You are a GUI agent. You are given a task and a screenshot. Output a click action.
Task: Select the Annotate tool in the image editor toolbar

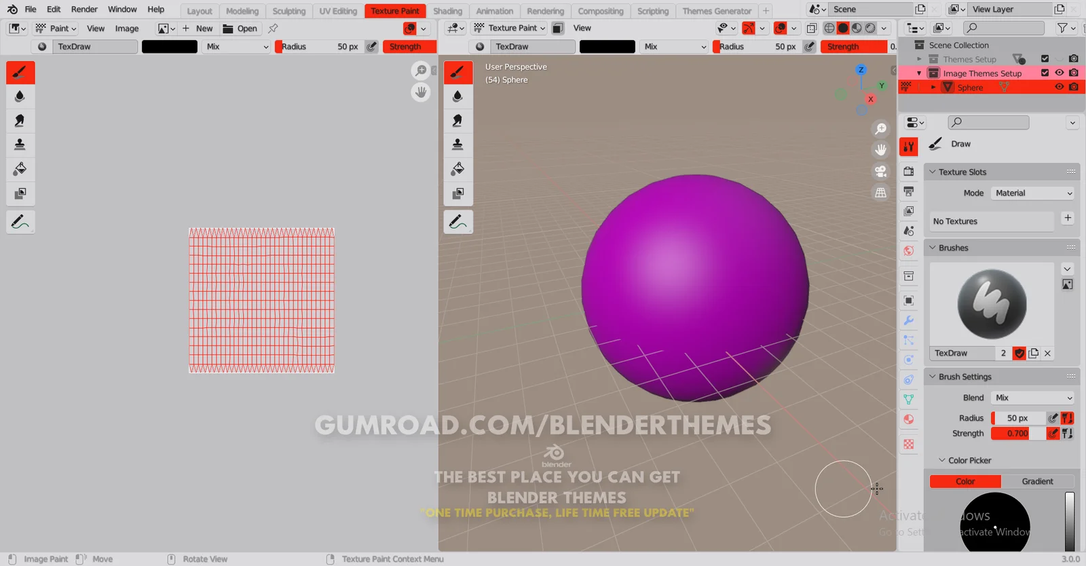20,222
